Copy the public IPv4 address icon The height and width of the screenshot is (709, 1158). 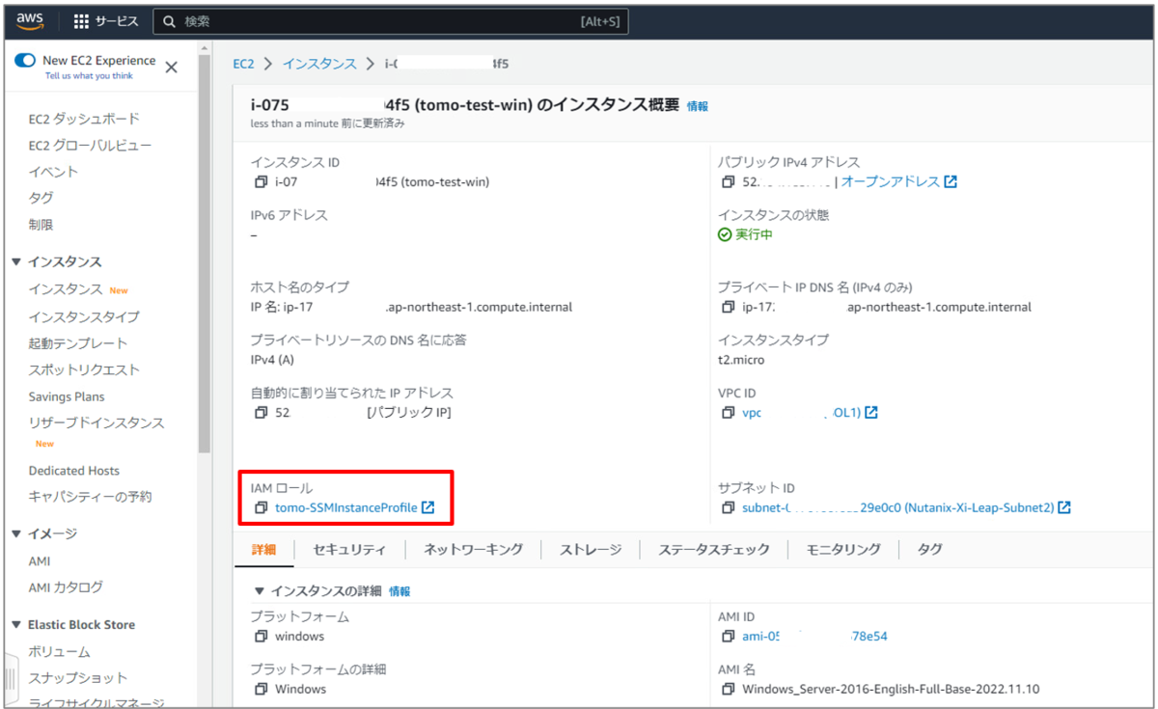[x=729, y=181]
